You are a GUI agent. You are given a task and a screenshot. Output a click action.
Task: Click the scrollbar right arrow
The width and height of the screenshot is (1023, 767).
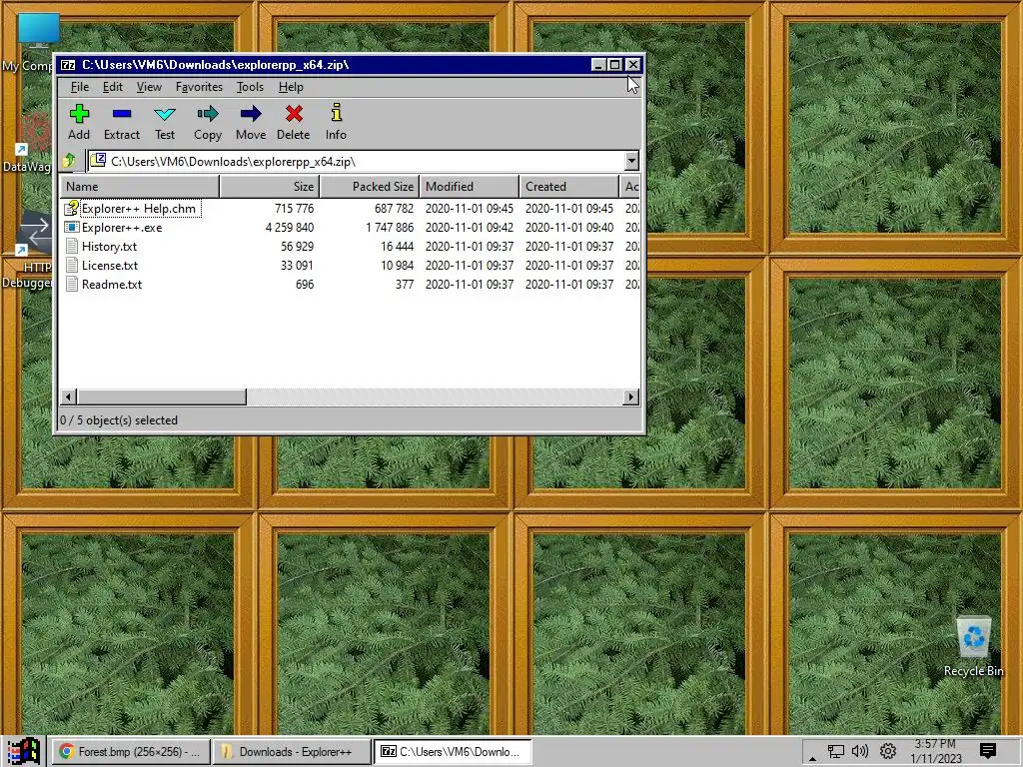(x=630, y=396)
